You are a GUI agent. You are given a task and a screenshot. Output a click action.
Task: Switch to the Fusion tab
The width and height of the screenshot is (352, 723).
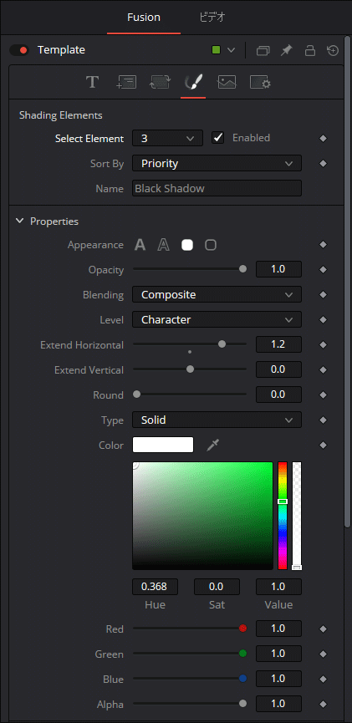[144, 18]
